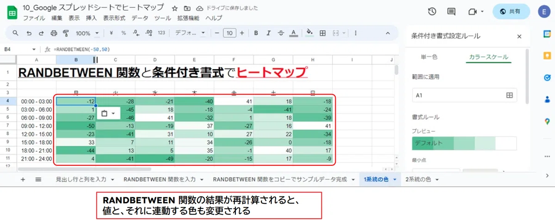This screenshot has height=220, width=555.
Task: Open the 表示 menu
Action: 74,18
